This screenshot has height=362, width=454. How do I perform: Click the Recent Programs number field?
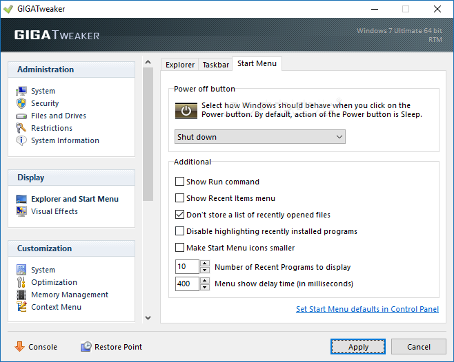(187, 266)
